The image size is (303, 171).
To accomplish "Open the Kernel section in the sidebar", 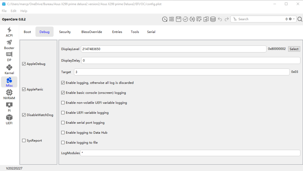I will click(x=9, y=69).
